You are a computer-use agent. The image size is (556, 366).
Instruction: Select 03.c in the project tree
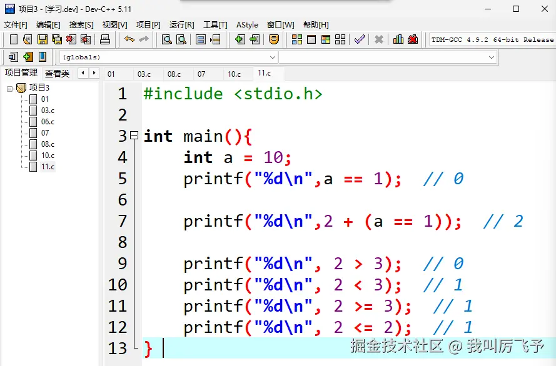tap(48, 111)
